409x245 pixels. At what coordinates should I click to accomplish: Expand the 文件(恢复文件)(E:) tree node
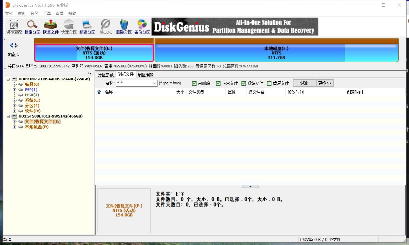point(15,122)
